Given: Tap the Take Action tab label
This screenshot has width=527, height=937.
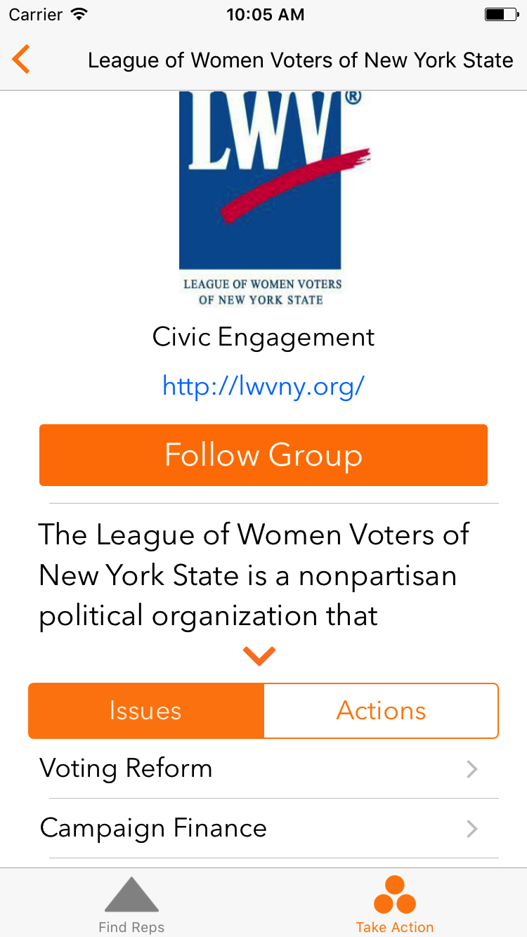Looking at the screenshot, I should tap(395, 927).
